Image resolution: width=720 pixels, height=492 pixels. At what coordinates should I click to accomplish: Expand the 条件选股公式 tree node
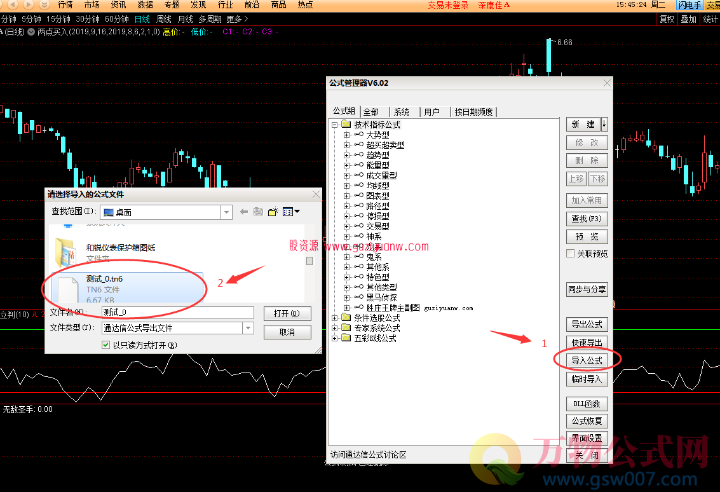click(x=335, y=318)
